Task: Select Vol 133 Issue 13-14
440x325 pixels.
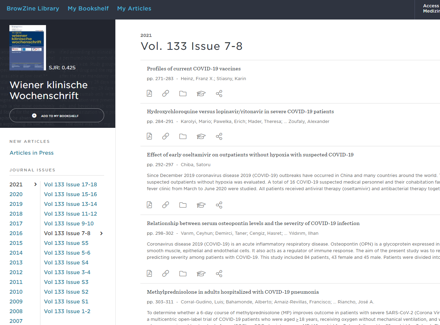Action: (x=71, y=204)
